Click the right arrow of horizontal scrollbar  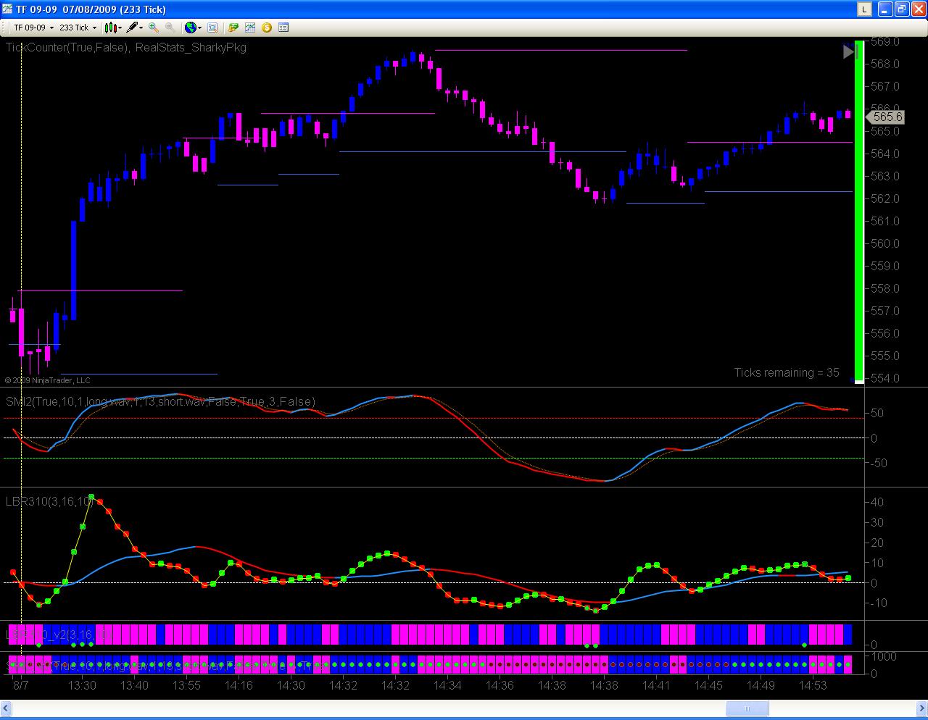coord(921,708)
